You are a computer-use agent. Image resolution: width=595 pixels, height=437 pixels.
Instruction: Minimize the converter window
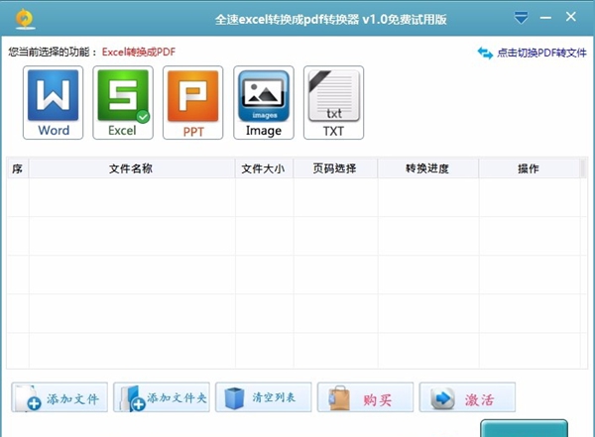pos(545,18)
